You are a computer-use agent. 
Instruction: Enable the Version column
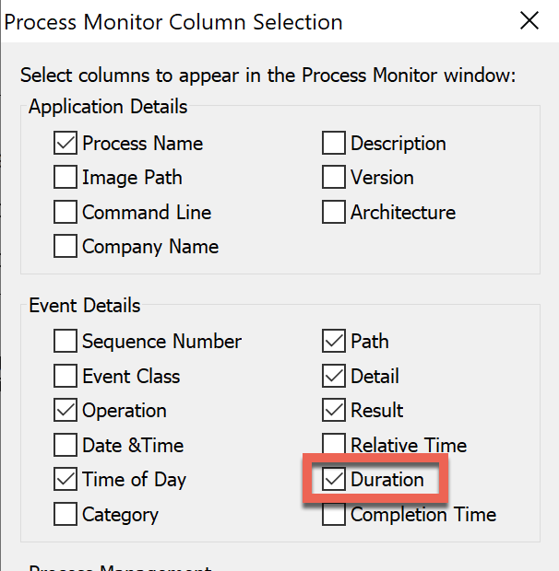pos(334,178)
